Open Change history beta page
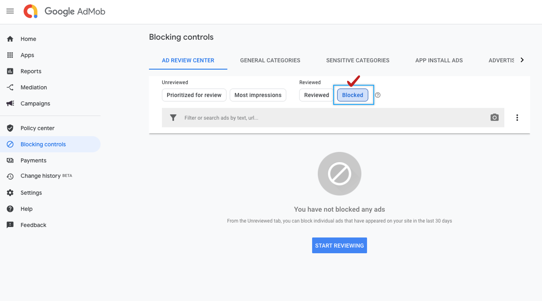Viewport: 542px width, 301px height. pyautogui.click(x=41, y=176)
